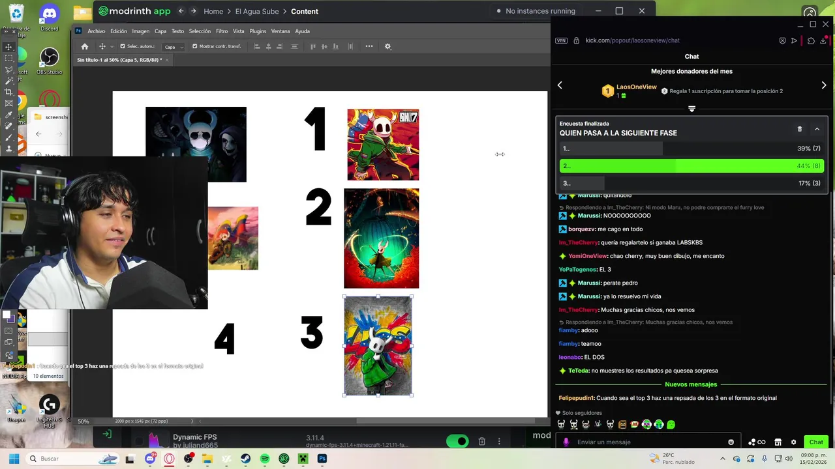Screen dimensions: 835x469
Task: Open the Filtro menu
Action: 222,31
